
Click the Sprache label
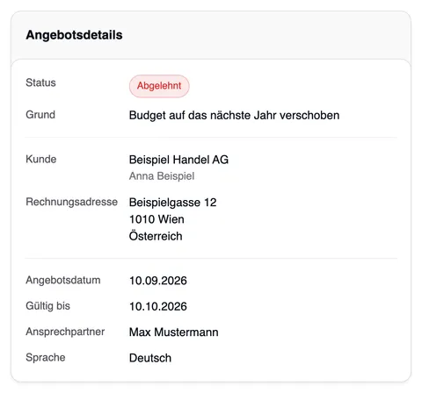[x=46, y=357]
